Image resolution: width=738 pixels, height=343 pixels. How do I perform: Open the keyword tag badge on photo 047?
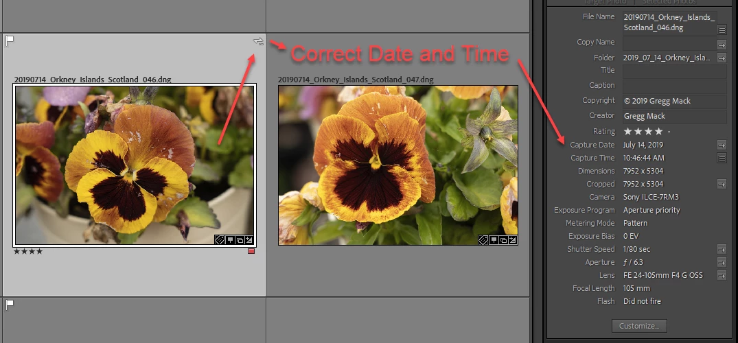(483, 240)
